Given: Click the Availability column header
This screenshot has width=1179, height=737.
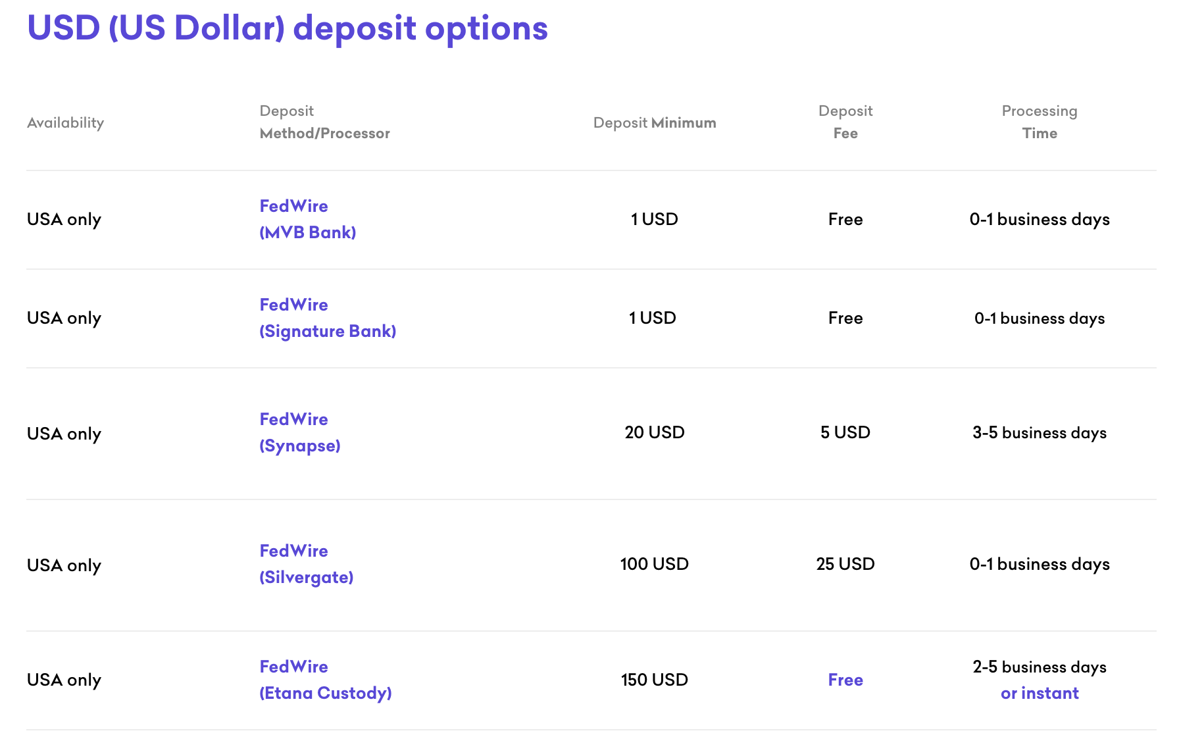Looking at the screenshot, I should 66,122.
